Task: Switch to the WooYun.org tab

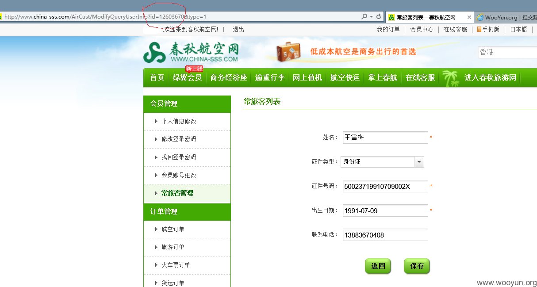Action: 506,17
